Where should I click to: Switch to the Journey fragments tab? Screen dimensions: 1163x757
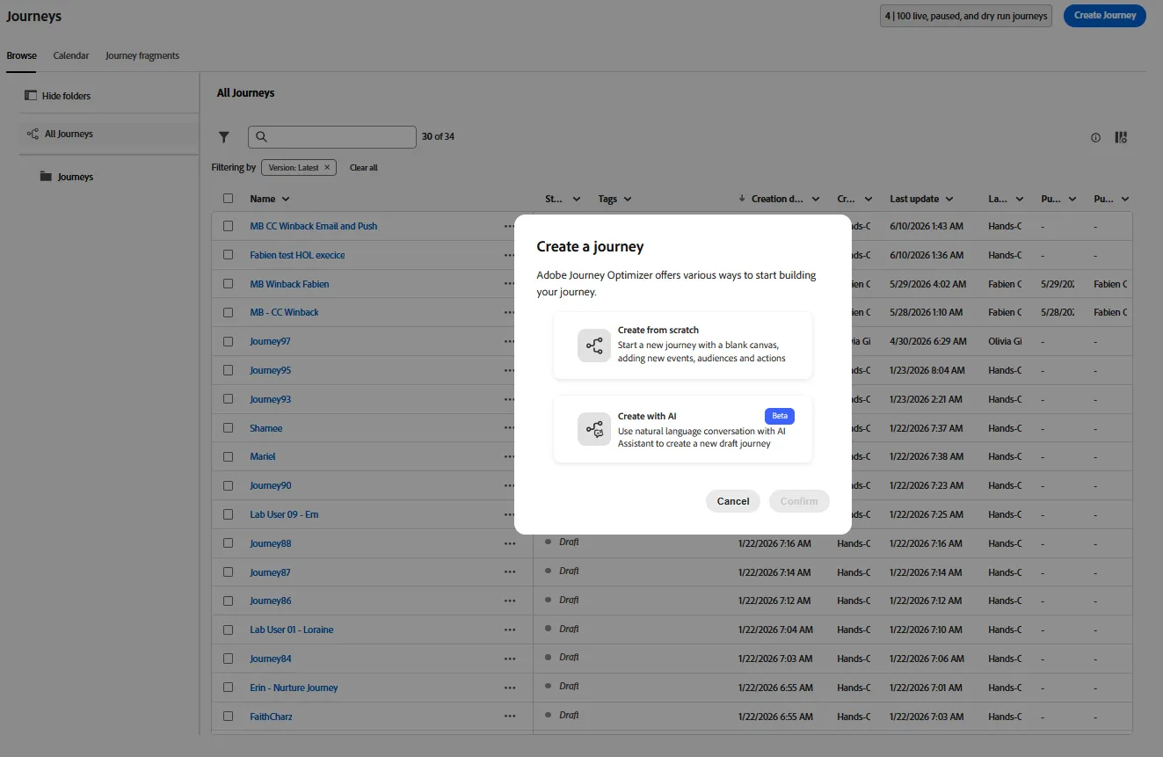click(142, 55)
